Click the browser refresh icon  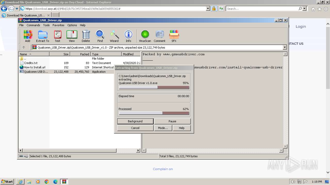(x=221, y=8)
